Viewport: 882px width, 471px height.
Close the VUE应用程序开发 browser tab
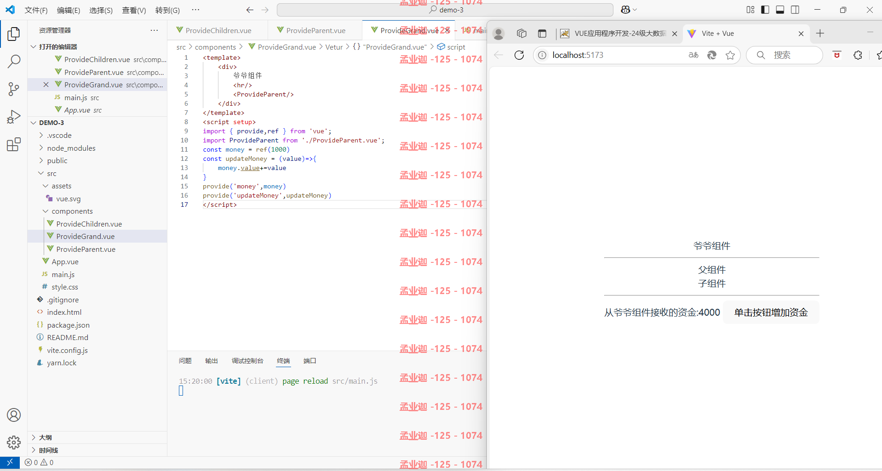[x=675, y=34]
